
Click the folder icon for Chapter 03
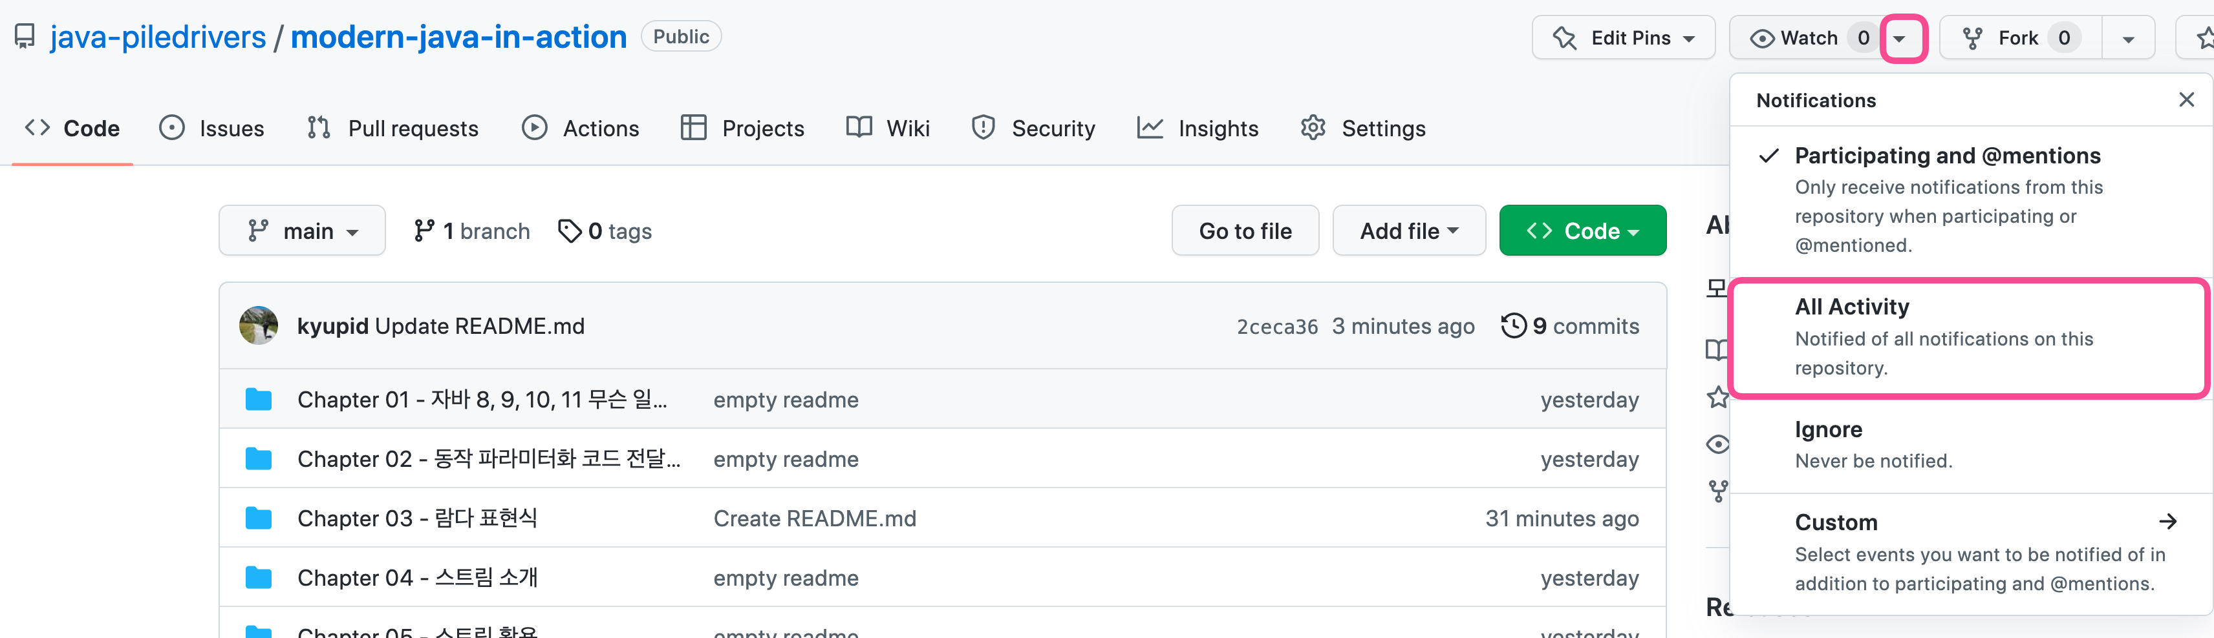tap(259, 518)
